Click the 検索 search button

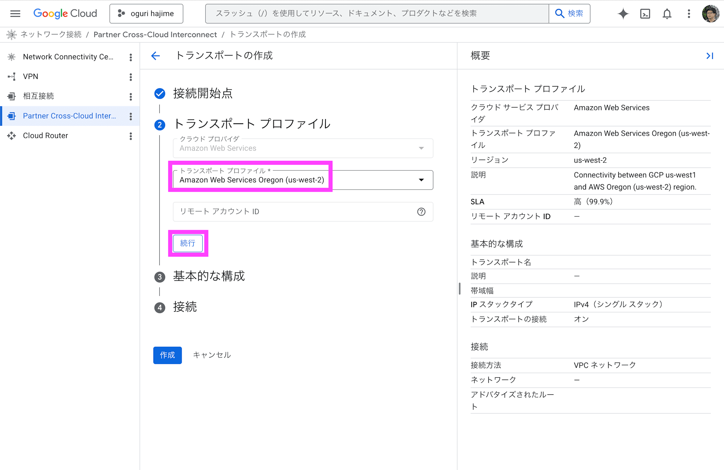[569, 13]
